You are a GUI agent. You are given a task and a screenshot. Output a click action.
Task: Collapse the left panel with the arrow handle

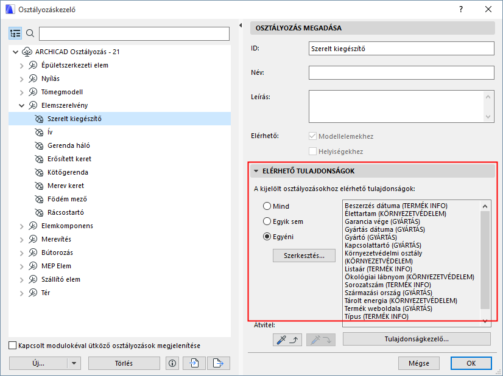[241, 26]
